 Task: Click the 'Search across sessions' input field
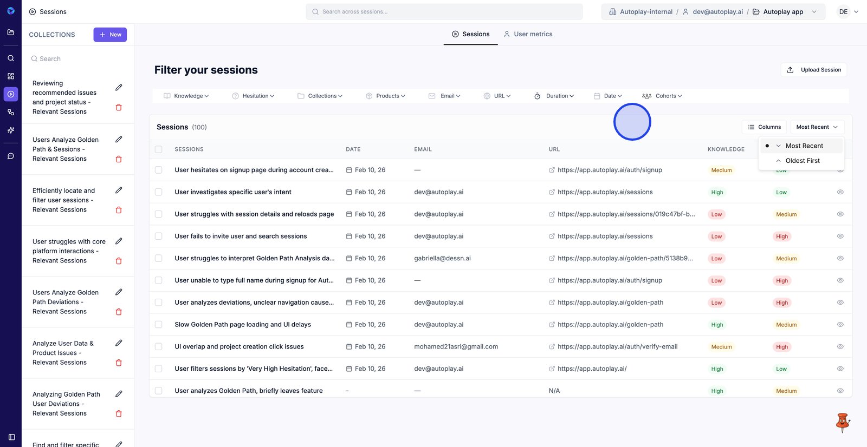[x=444, y=12]
